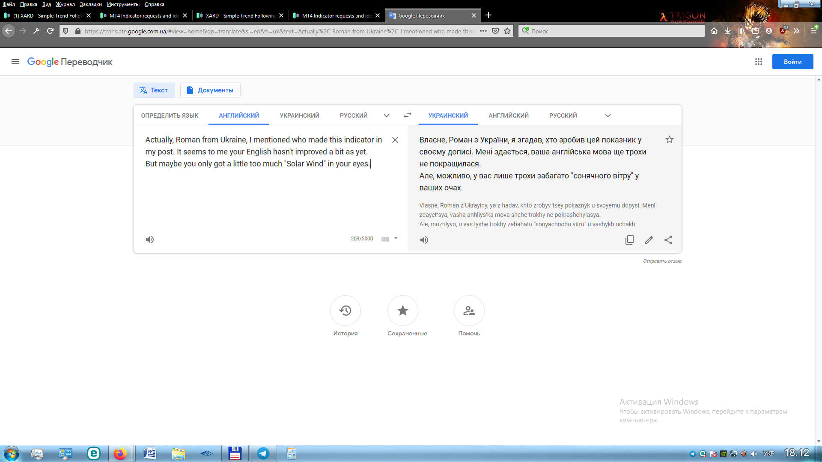Switch to Документы translation mode
Image resolution: width=822 pixels, height=462 pixels.
coord(210,90)
